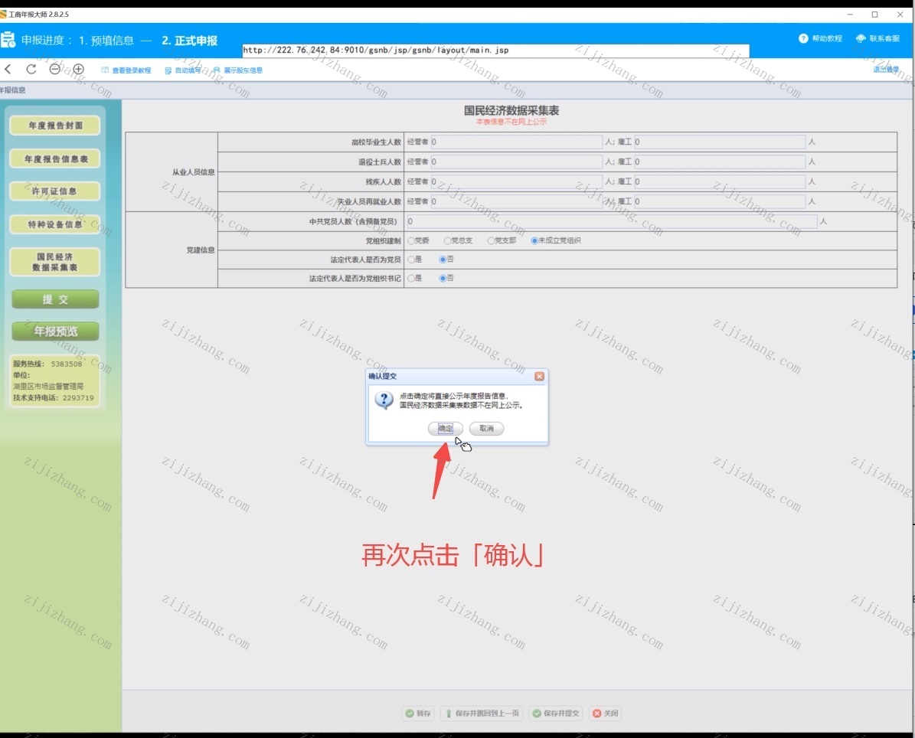Click 自动填写 auto-fill toolbar item
This screenshot has height=738, width=915.
[x=183, y=70]
